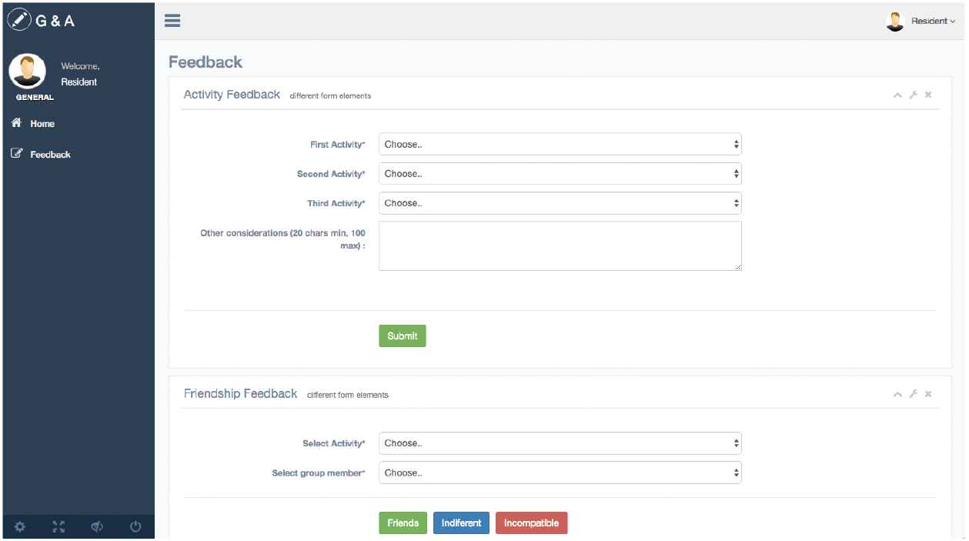Close the Activity Feedback panel
This screenshot has width=969, height=541.
tap(928, 95)
